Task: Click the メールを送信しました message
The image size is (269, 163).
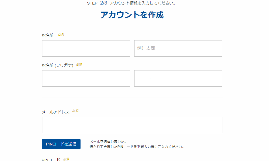Action: pos(108,142)
